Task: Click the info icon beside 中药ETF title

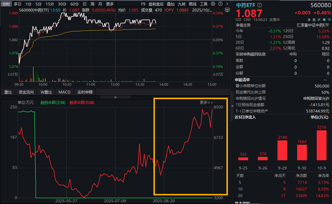Action: pos(260,5)
